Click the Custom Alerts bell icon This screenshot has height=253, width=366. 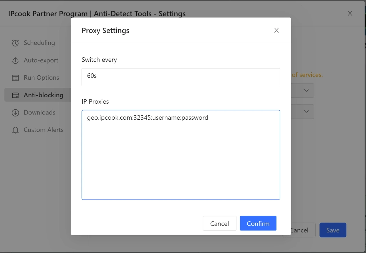[15, 130]
